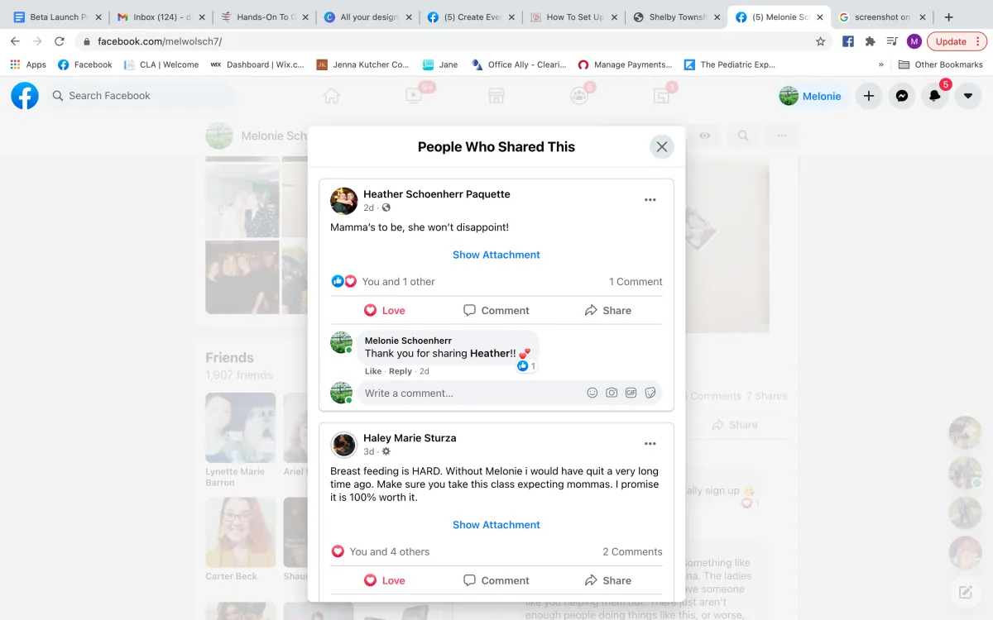This screenshot has width=993, height=620.
Task: Open Heather Schoenherr Paquette's profile name
Action: pos(437,194)
